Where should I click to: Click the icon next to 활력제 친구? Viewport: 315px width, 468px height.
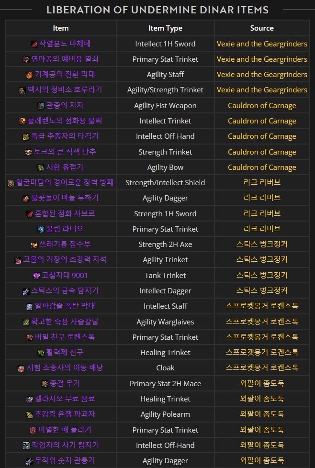41,353
